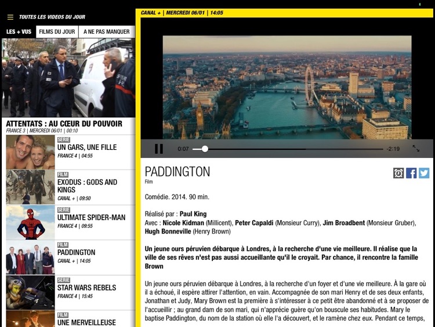Open ATTENTATS : AU CŒUR DU POUVOIR headline
The height and width of the screenshot is (327, 435).
click(x=64, y=124)
